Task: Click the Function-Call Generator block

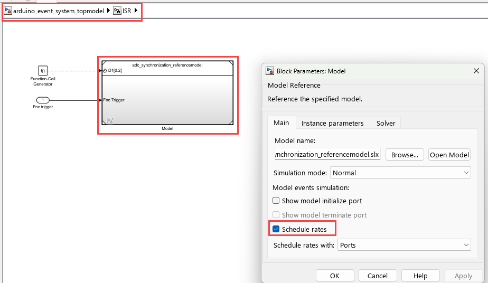Action: (x=43, y=71)
